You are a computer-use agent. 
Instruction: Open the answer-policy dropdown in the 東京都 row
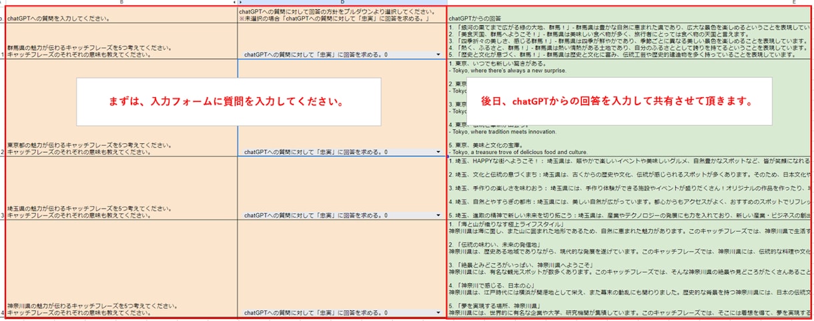438,152
